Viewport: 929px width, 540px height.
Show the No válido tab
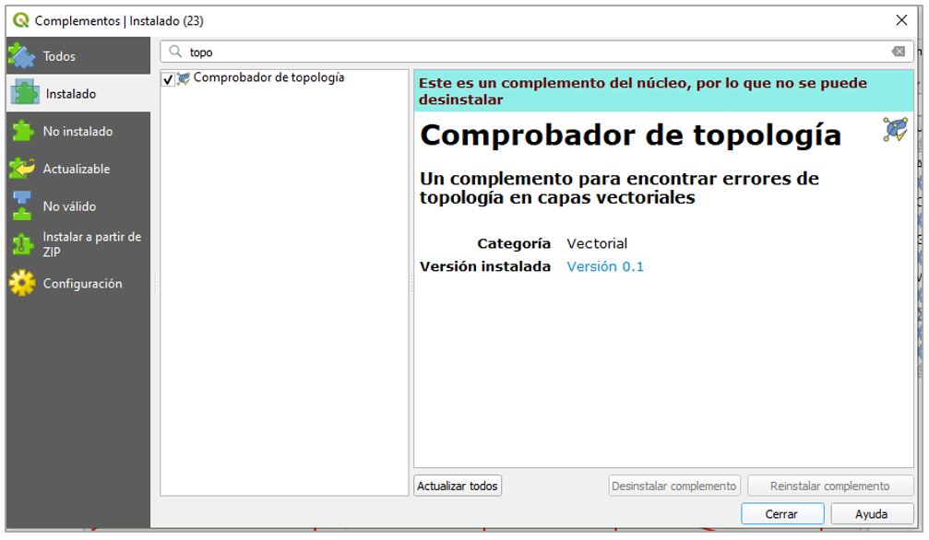tap(78, 206)
